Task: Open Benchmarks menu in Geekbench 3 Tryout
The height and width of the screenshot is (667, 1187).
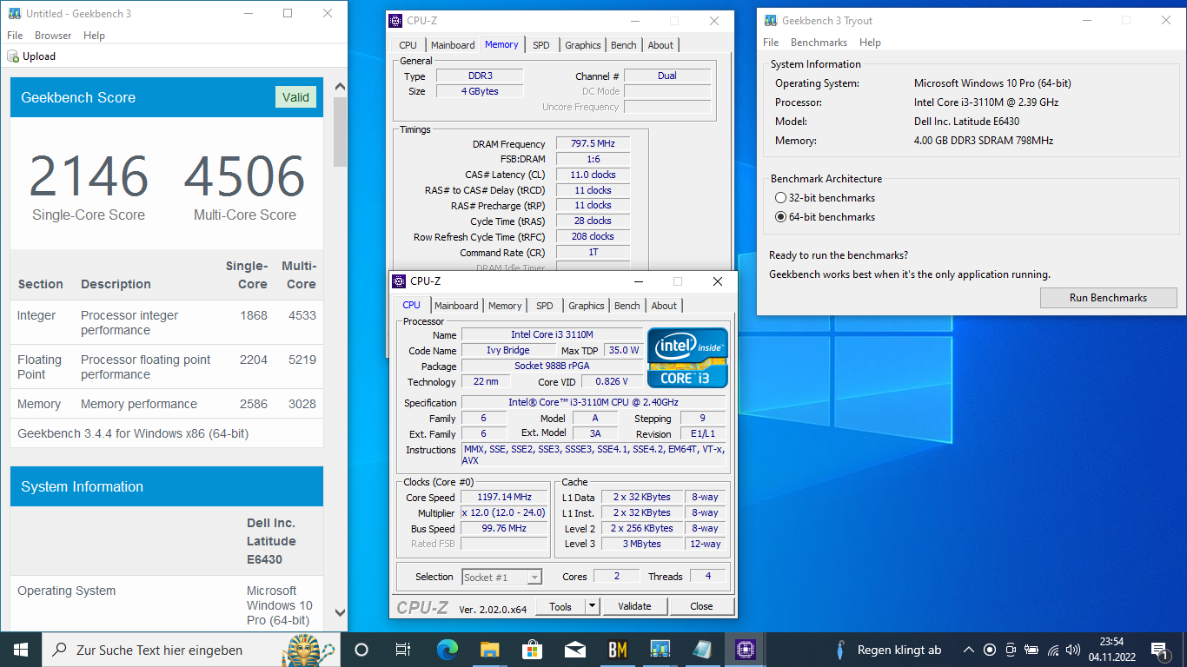Action: point(819,43)
